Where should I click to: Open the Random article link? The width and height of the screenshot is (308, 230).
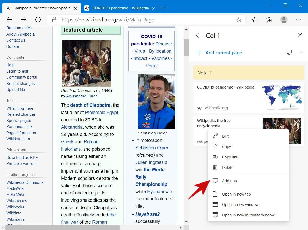(19, 28)
